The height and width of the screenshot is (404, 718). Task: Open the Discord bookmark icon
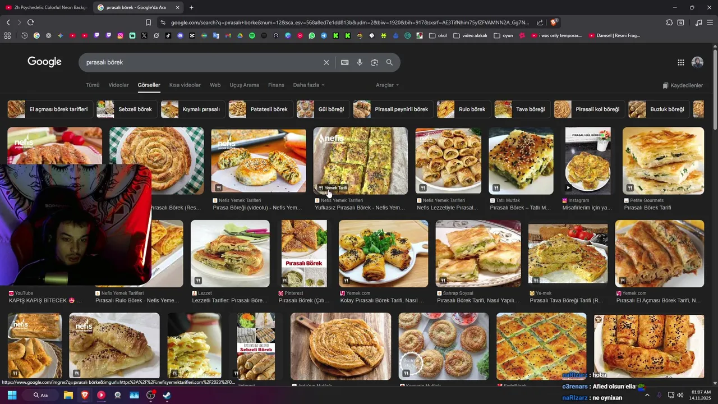pyautogui.click(x=180, y=35)
